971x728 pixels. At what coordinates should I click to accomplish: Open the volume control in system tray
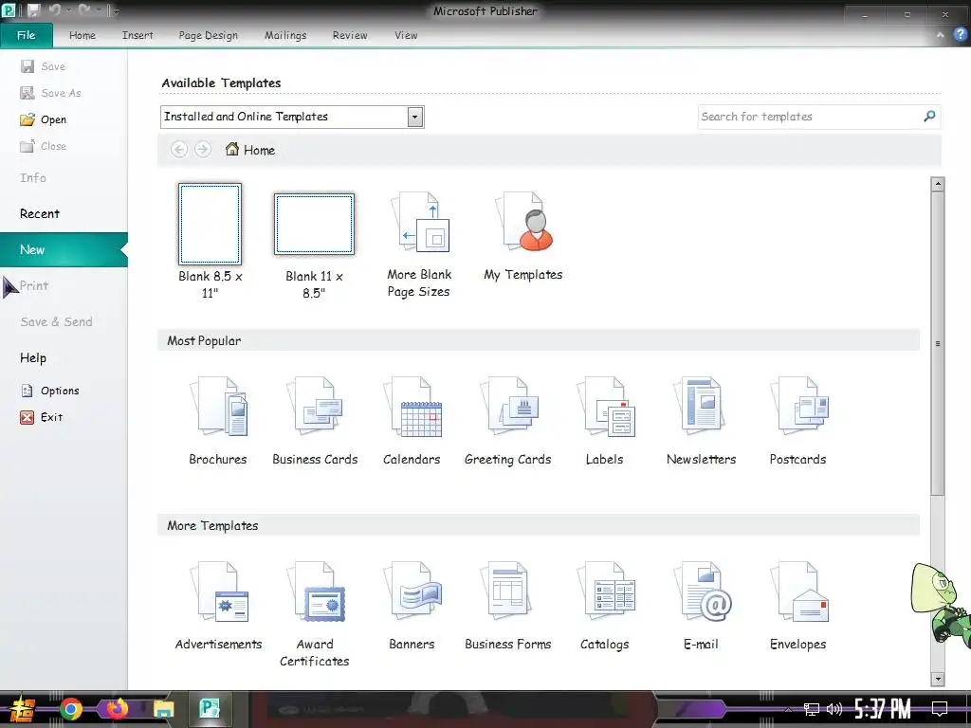coord(834,709)
